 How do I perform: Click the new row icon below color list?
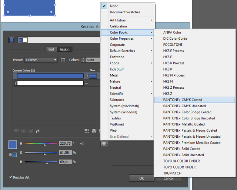tap(38, 131)
